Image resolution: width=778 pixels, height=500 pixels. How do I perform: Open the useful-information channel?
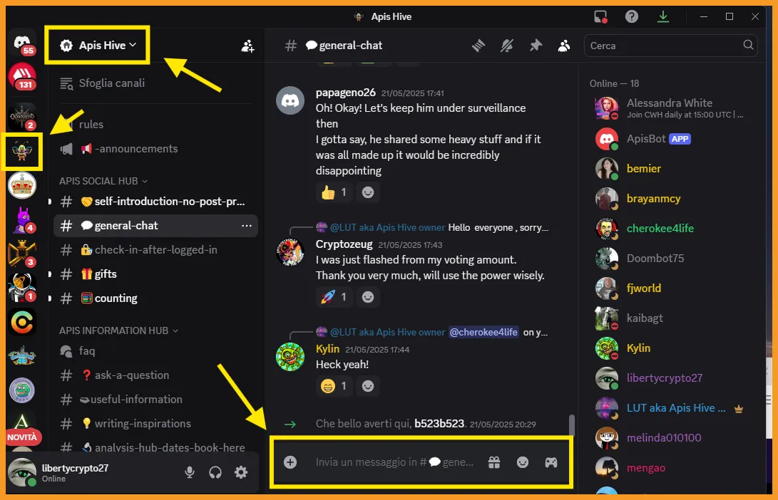tap(155, 400)
